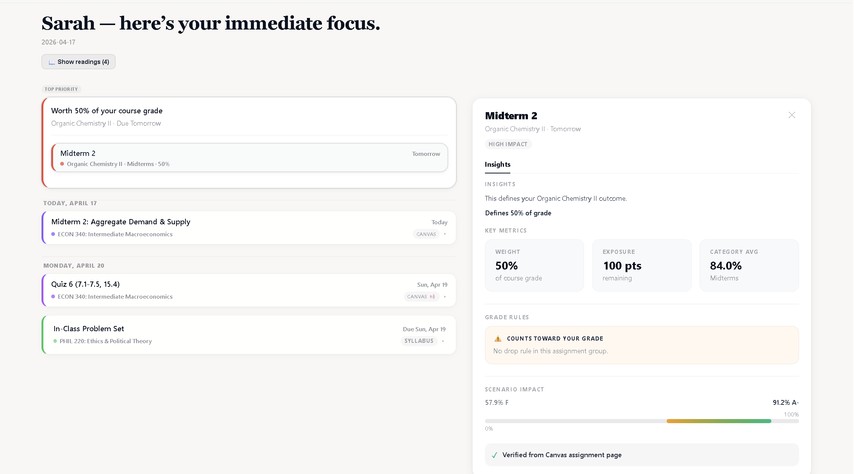Click the Show readings (4) button
This screenshot has width=854, height=474.
79,62
